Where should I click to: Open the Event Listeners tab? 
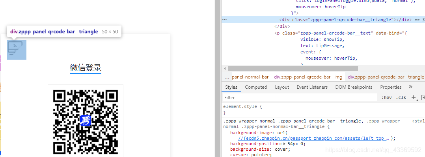pyautogui.click(x=312, y=87)
